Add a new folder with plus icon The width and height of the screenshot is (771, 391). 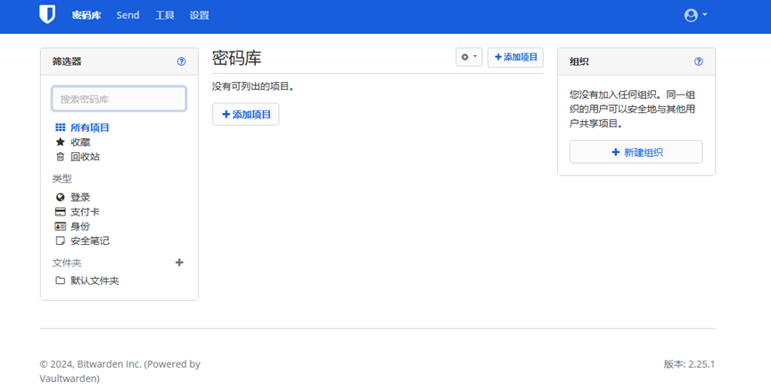pos(179,263)
